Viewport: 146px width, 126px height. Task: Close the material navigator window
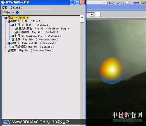[x=83, y=2]
